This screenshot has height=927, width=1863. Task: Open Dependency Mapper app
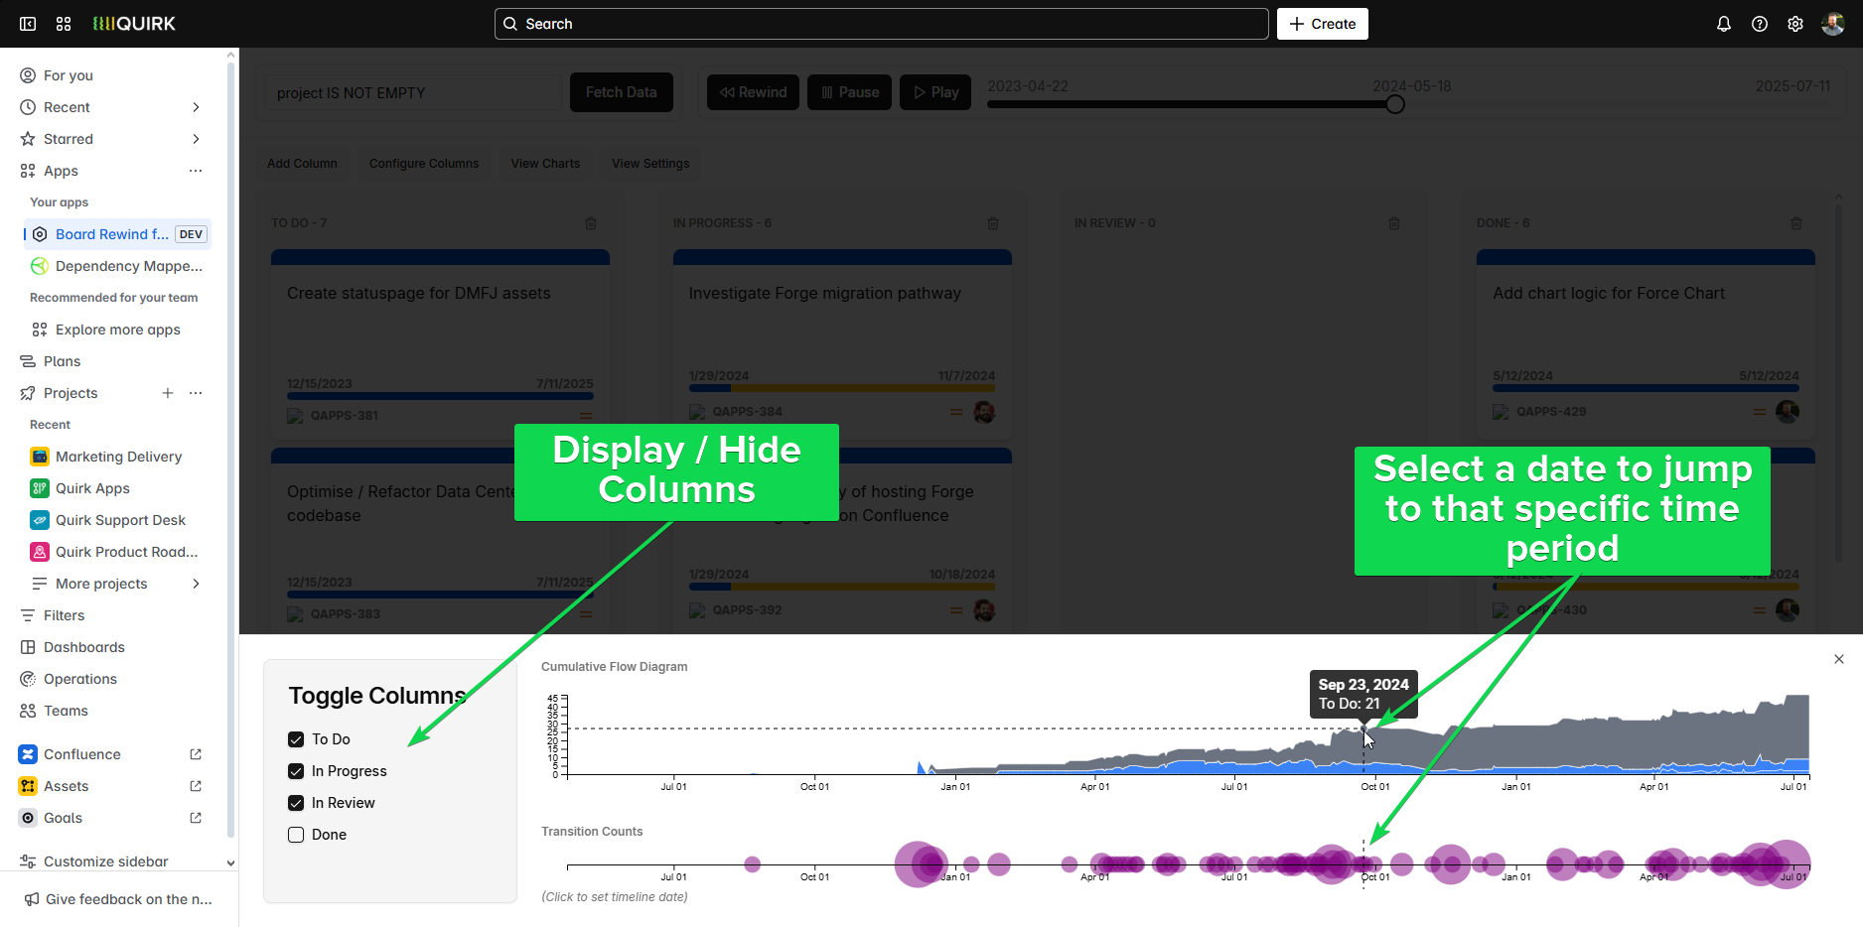click(x=117, y=266)
